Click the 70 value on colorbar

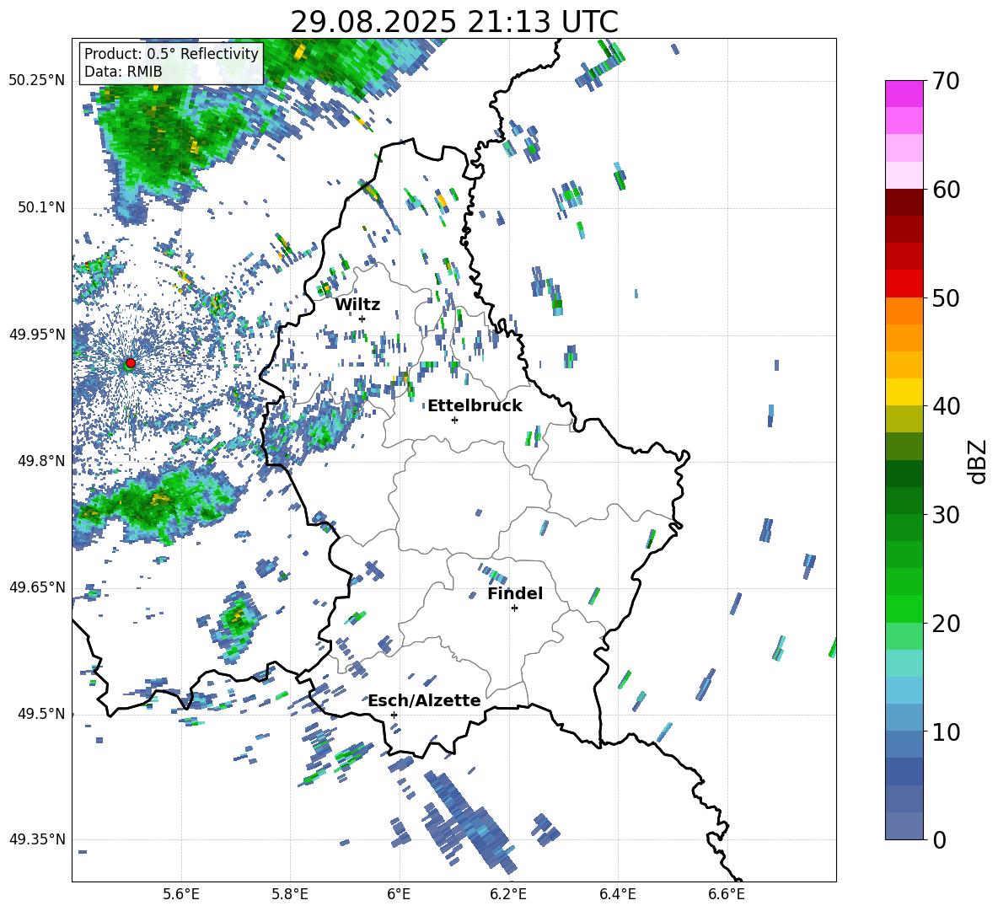point(946,81)
